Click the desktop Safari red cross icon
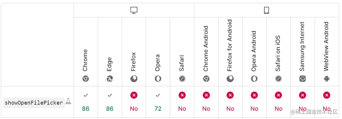The height and width of the screenshot is (119, 342). click(x=182, y=95)
